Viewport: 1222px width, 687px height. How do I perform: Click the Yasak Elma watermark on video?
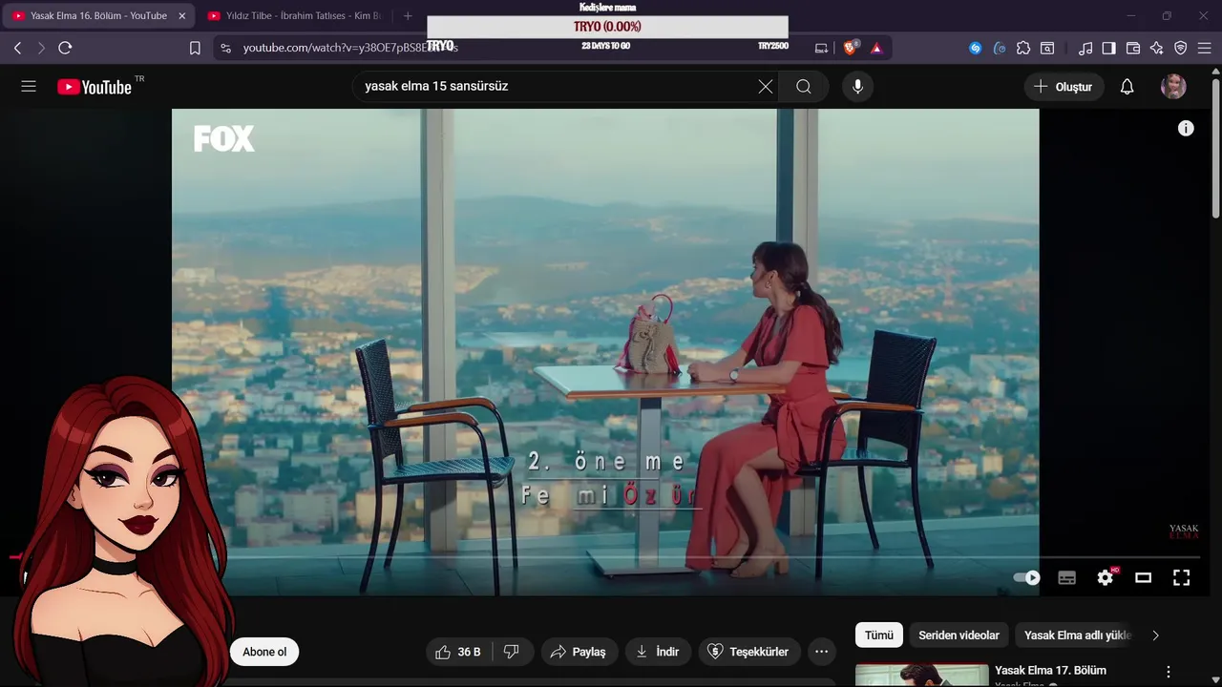1184,531
